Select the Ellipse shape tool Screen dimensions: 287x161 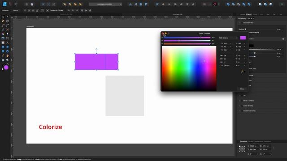(7, 47)
